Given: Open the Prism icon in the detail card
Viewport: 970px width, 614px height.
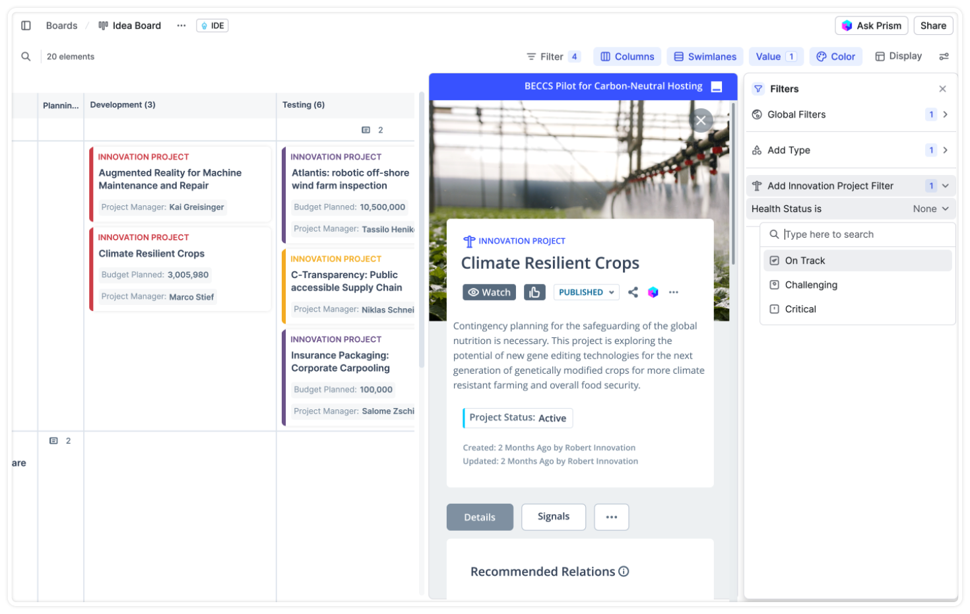Looking at the screenshot, I should pyautogui.click(x=653, y=292).
